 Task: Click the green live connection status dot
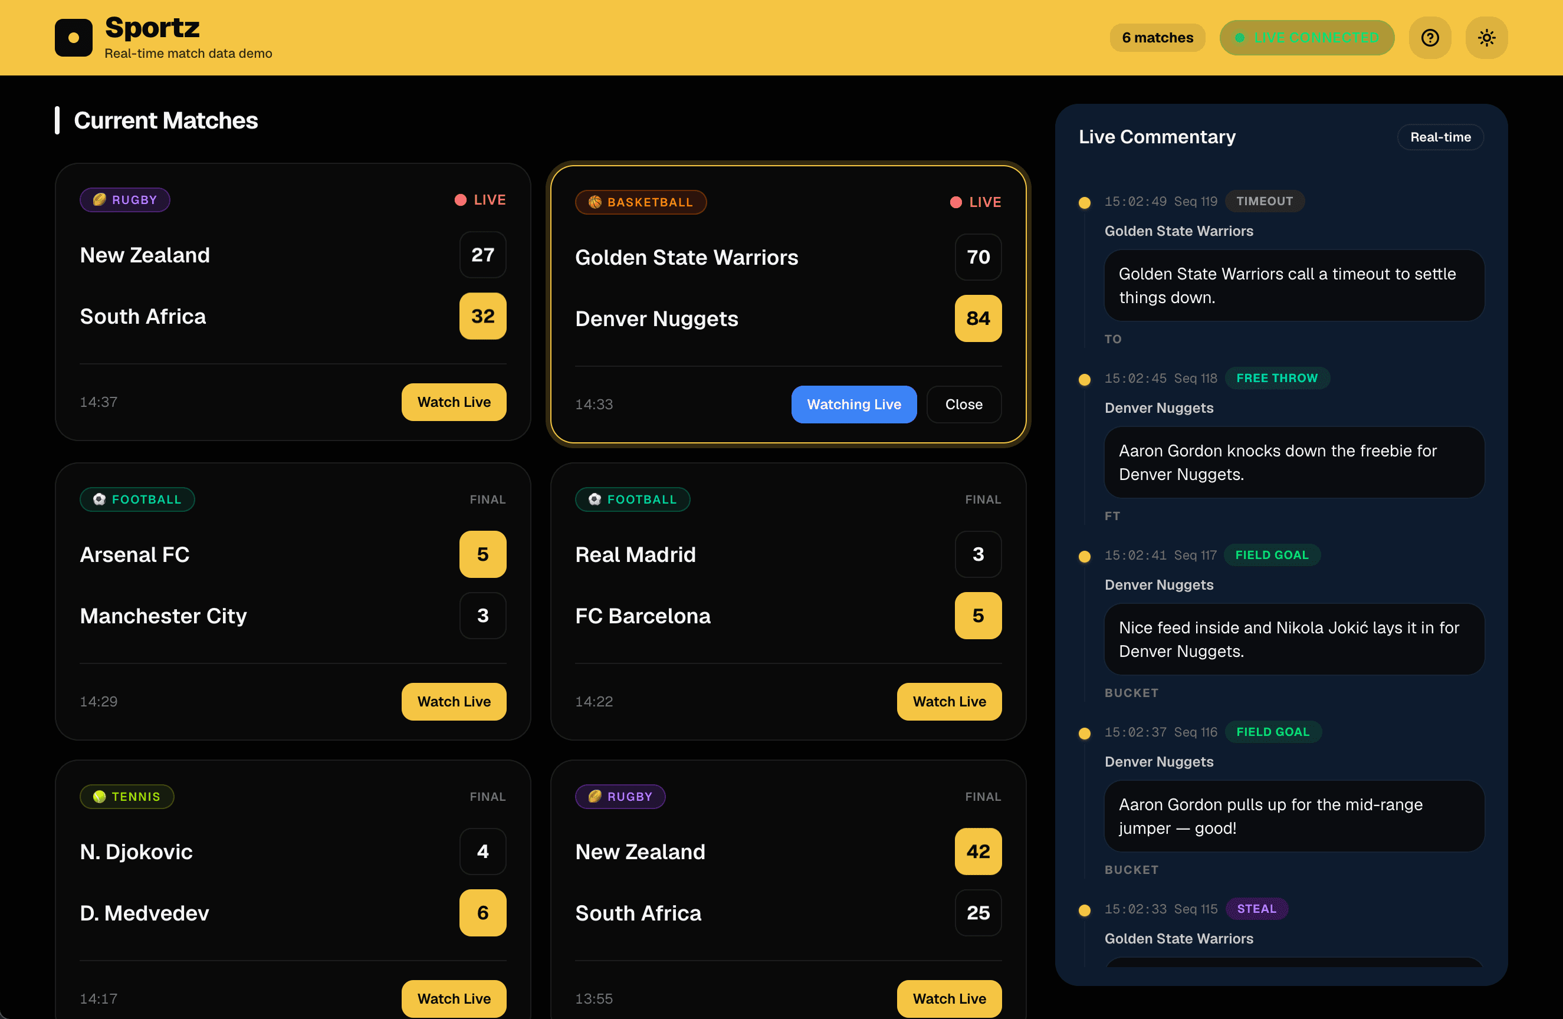1239,38
